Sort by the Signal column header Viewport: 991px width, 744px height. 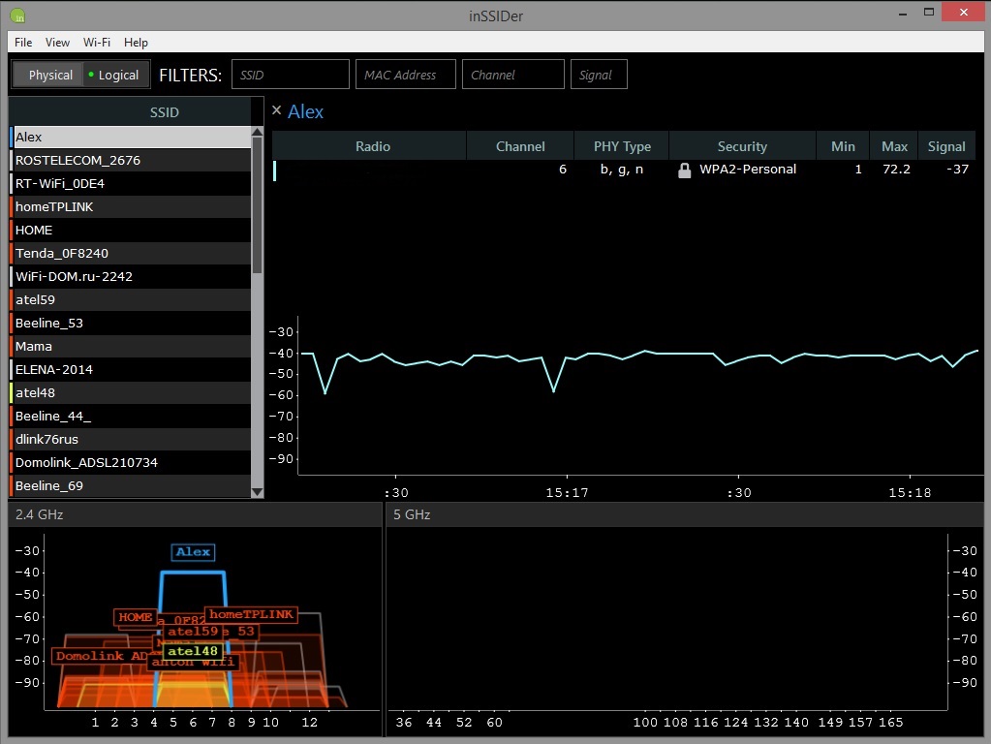[945, 146]
